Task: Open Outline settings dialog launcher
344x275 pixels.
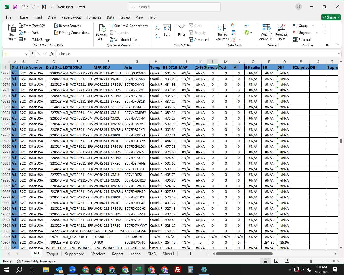Action: (327, 45)
